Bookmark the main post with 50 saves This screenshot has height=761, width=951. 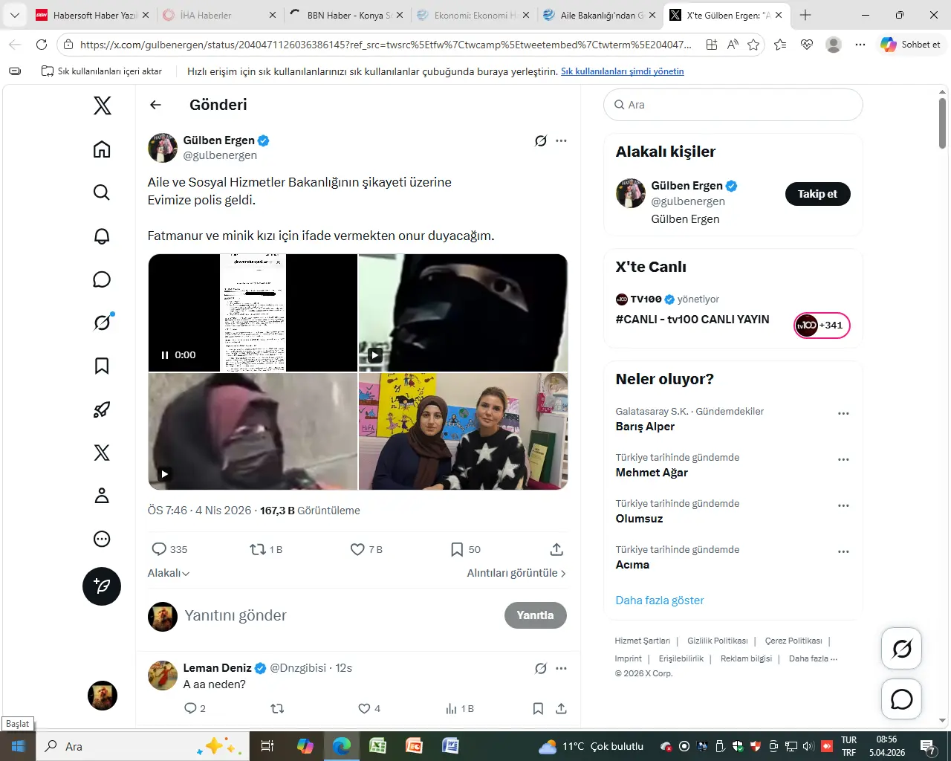(457, 549)
